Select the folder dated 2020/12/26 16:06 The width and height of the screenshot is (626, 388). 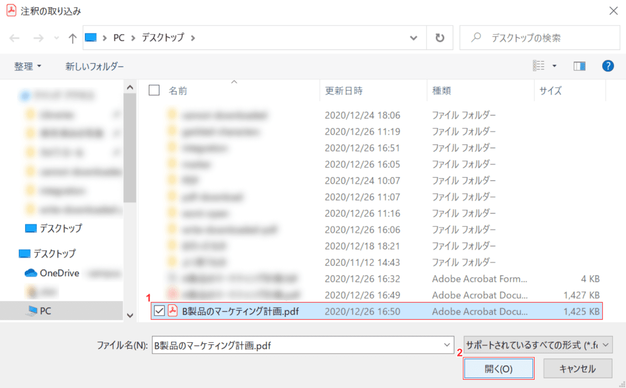(376, 229)
